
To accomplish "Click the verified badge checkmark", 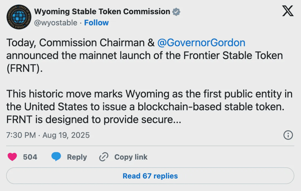I will (x=176, y=12).
